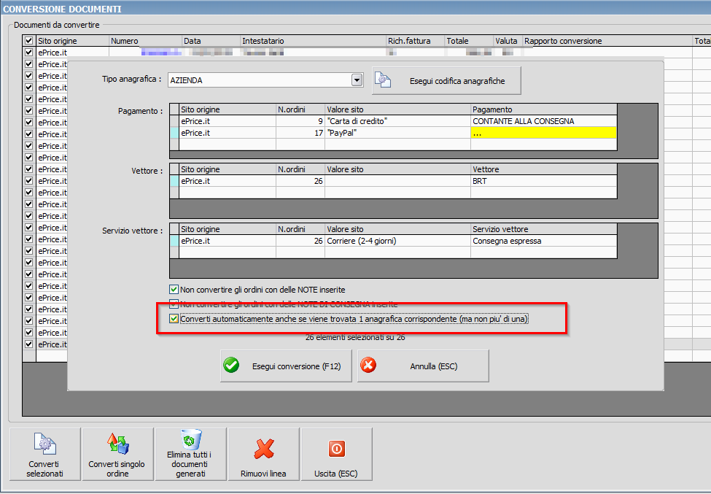Viewport: 711px width, 494px height.
Task: Click the 'Vettore' column header in carrier table
Action: pyautogui.click(x=544, y=169)
